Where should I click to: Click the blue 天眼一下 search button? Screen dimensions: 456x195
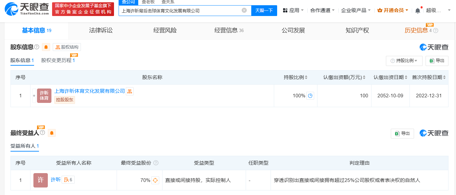click(264, 10)
